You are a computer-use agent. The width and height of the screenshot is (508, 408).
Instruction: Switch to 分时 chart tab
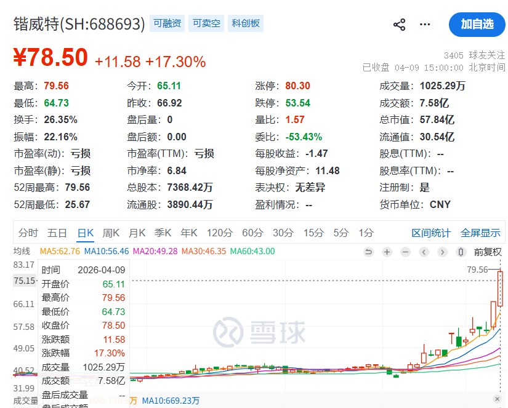[x=28, y=233]
